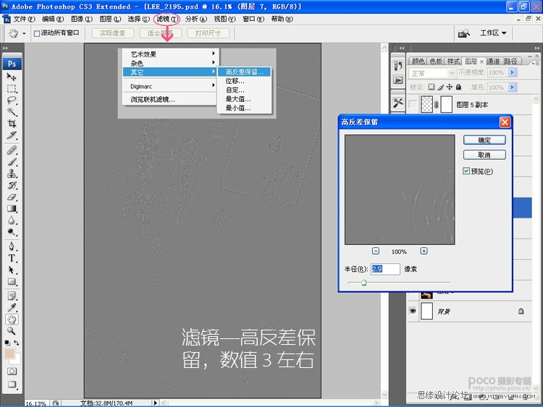Reset default foreground and background colors
543x407 pixels.
tap(7, 343)
